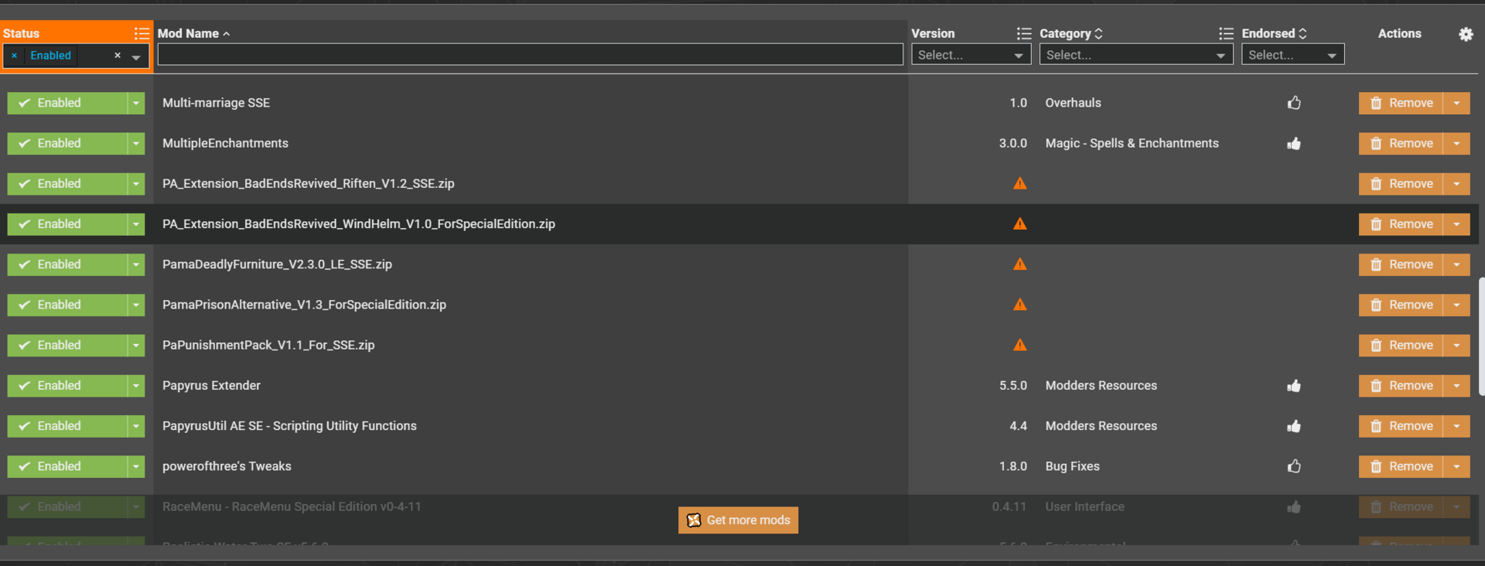Click the endorse thumb for Multi-marriage SSE
Screen dimensions: 1485x566
pyautogui.click(x=1294, y=103)
